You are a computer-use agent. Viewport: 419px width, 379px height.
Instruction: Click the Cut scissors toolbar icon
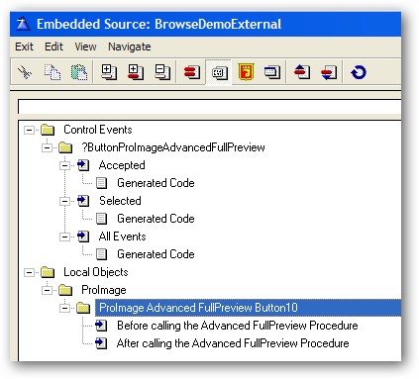(25, 72)
